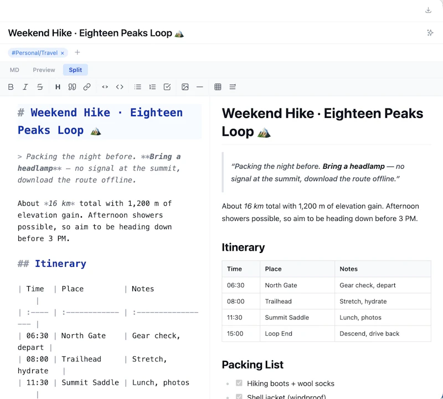Insert a task checklist
443x399 pixels.
(167, 87)
